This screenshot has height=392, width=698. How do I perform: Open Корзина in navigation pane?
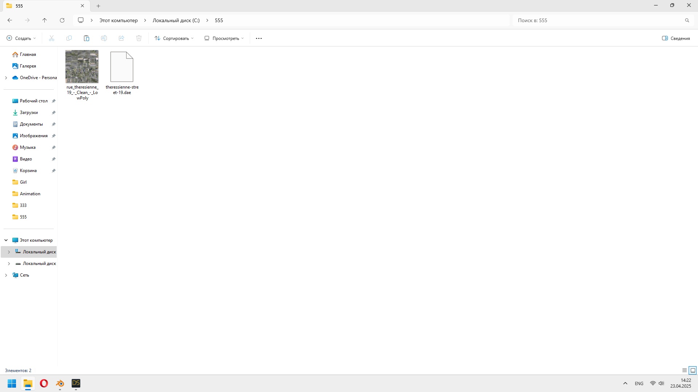(28, 171)
